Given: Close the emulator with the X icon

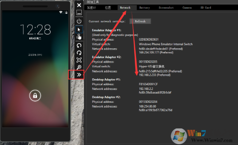Looking at the screenshot, I should tap(79, 5).
